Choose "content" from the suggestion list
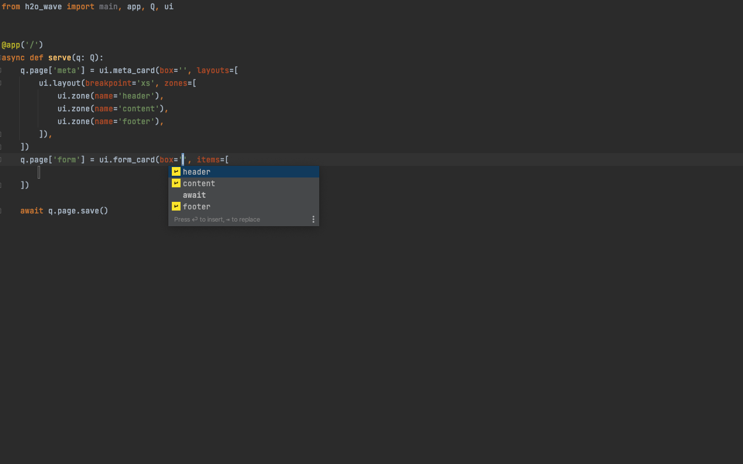Image resolution: width=743 pixels, height=464 pixels. point(199,183)
